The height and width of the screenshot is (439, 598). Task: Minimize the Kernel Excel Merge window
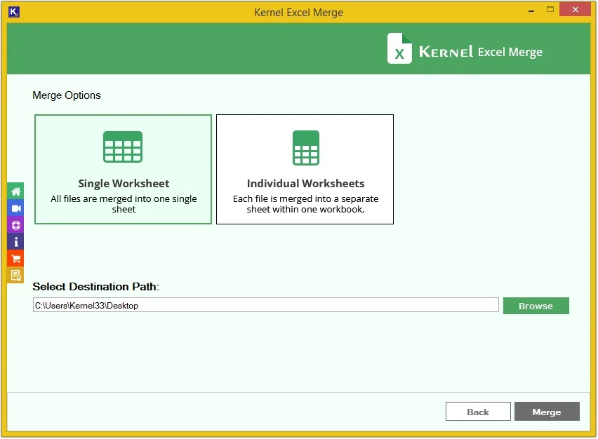point(531,11)
